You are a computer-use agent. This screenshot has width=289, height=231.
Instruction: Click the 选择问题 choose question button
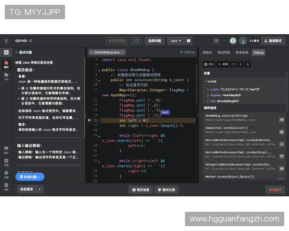[x=155, y=41]
